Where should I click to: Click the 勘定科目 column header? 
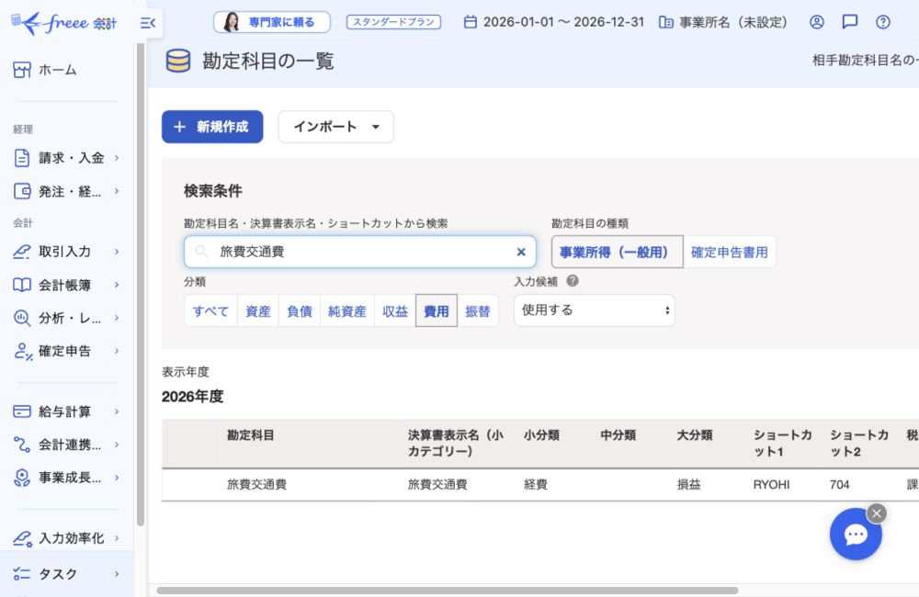[x=250, y=435]
